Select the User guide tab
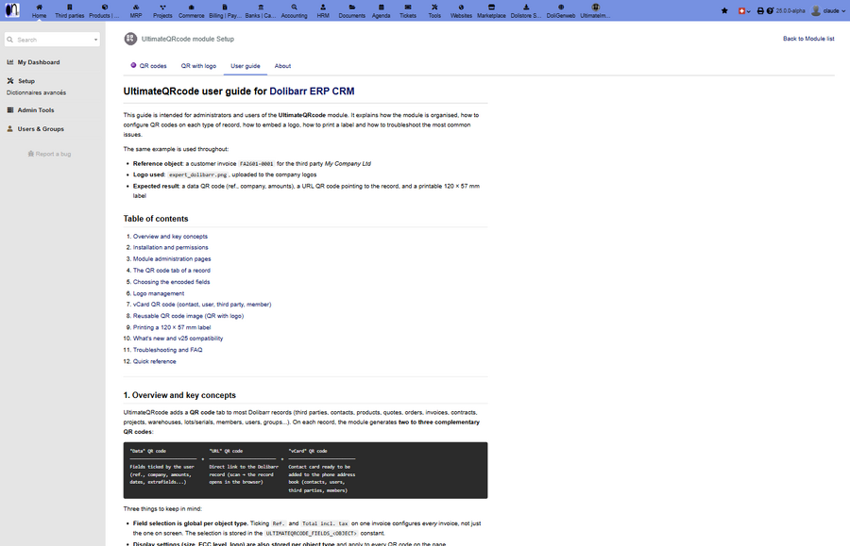850x546 pixels. click(x=245, y=65)
